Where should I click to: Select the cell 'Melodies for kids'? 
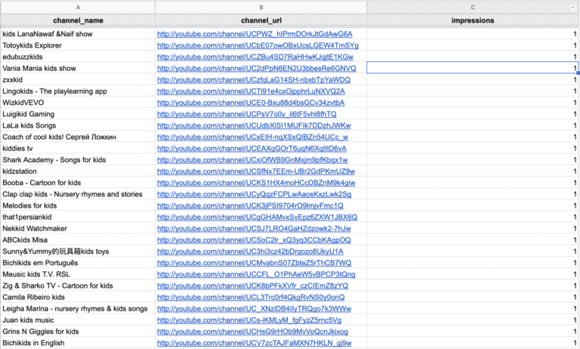[78, 206]
